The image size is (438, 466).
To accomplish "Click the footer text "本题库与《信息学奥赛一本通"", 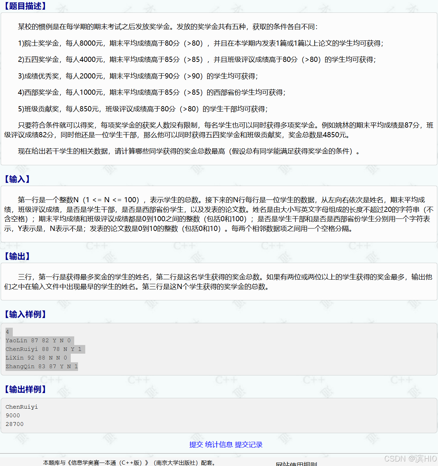I will pos(129,463).
